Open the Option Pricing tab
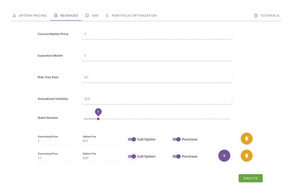This screenshot has width=292, height=193. click(x=29, y=16)
